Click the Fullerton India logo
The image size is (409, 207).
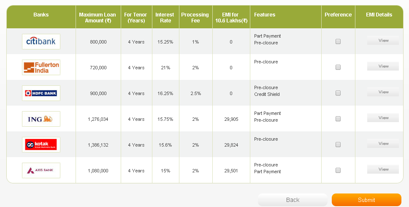pyautogui.click(x=41, y=67)
